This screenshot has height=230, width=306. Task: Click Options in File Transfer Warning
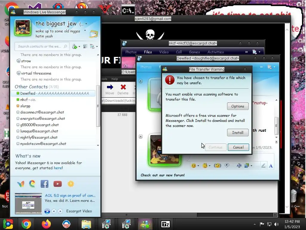click(238, 106)
